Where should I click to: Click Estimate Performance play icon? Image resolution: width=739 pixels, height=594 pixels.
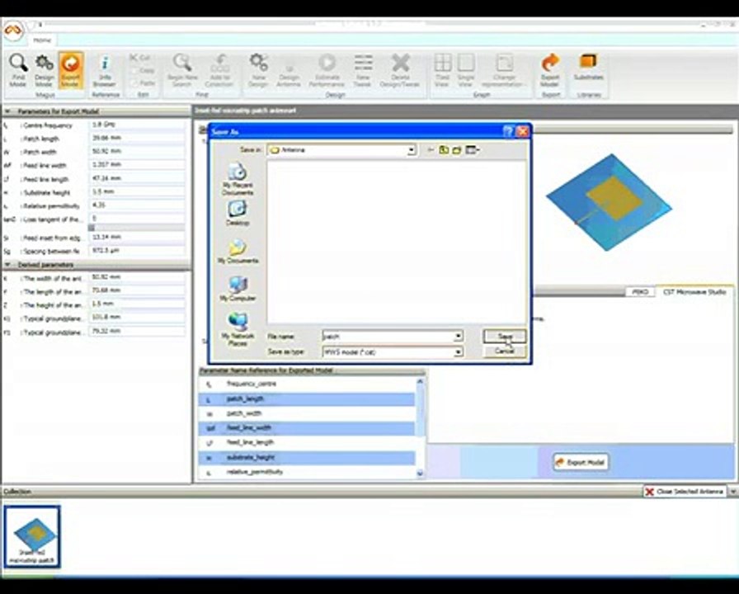[327, 70]
